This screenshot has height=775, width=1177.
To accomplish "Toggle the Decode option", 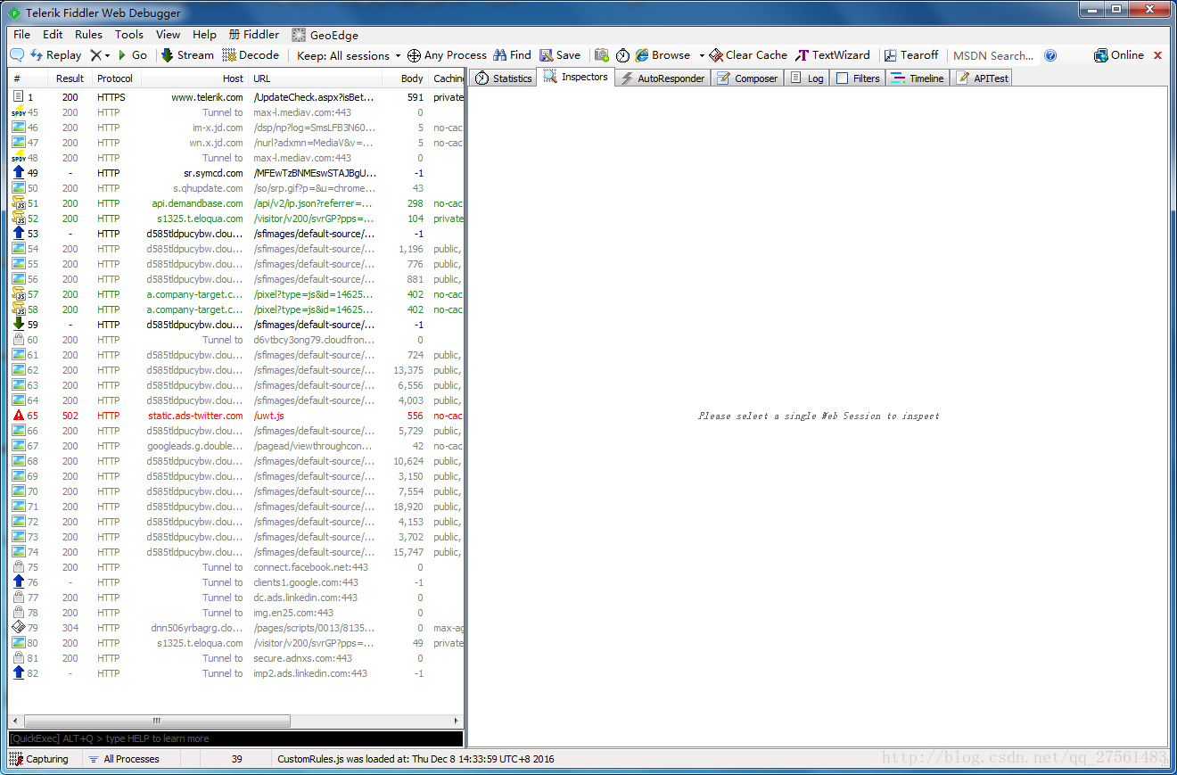I will coord(251,55).
